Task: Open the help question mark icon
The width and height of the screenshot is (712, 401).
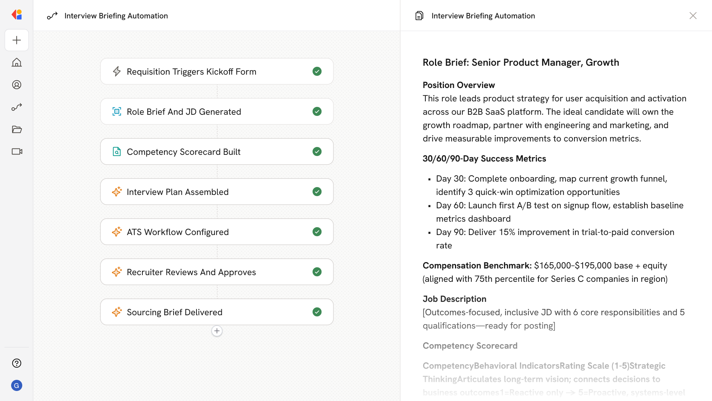Action: 17,363
